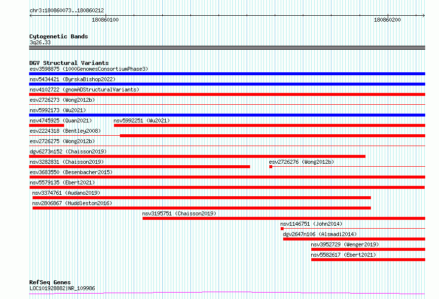Click the blue bar under nsv5434421
The image size is (439, 299).
tap(227, 84)
